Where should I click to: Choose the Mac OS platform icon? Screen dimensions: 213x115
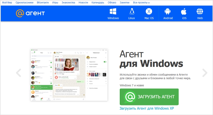pos(149,11)
